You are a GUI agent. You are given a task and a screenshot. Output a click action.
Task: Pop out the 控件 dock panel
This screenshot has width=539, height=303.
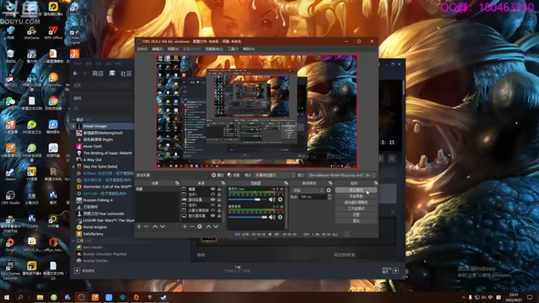[376, 183]
